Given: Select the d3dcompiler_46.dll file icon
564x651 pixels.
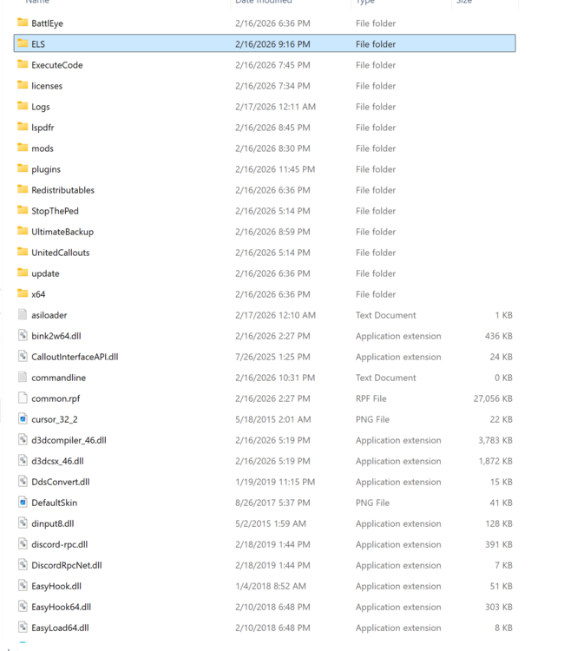Looking at the screenshot, I should (23, 439).
